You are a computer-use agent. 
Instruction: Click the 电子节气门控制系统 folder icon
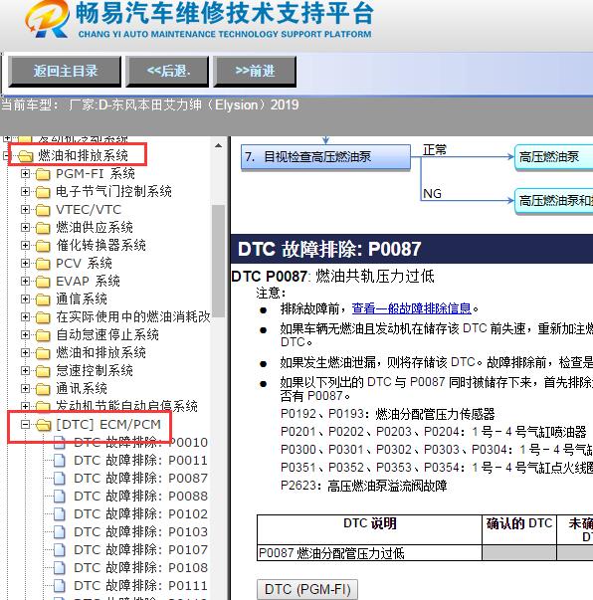(x=43, y=192)
